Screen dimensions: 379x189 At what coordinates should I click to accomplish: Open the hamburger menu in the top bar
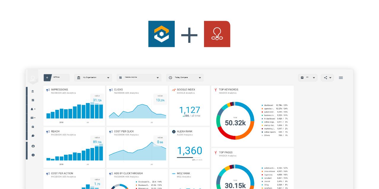click(341, 78)
